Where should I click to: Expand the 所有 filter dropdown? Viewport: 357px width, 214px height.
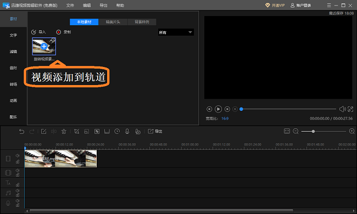click(176, 32)
